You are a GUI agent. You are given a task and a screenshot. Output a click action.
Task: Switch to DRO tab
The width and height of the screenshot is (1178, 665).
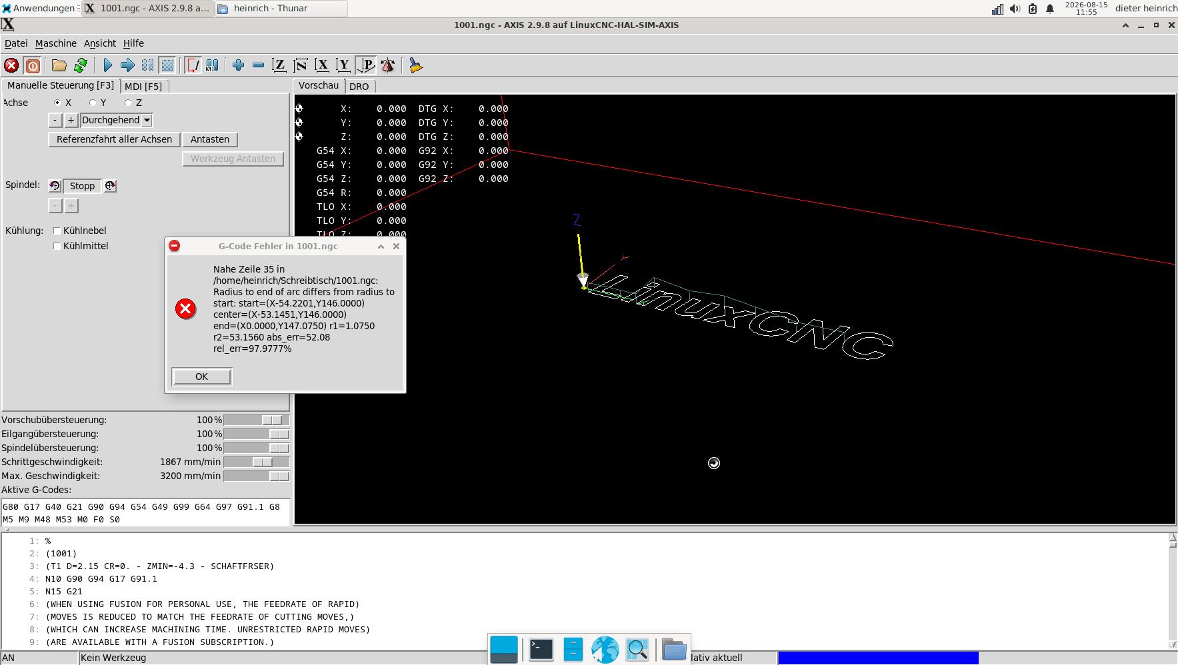pyautogui.click(x=359, y=87)
